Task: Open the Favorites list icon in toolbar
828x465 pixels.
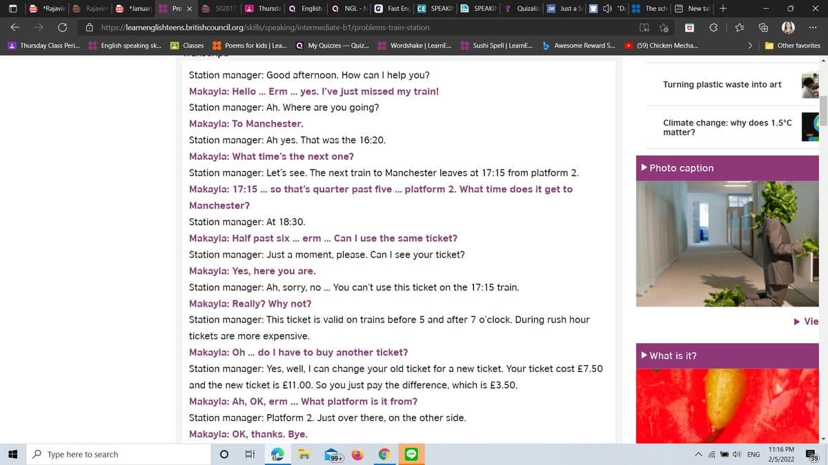Action: click(x=740, y=28)
